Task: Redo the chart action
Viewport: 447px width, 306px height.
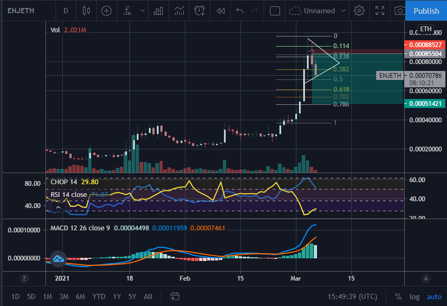Action: 254,11
